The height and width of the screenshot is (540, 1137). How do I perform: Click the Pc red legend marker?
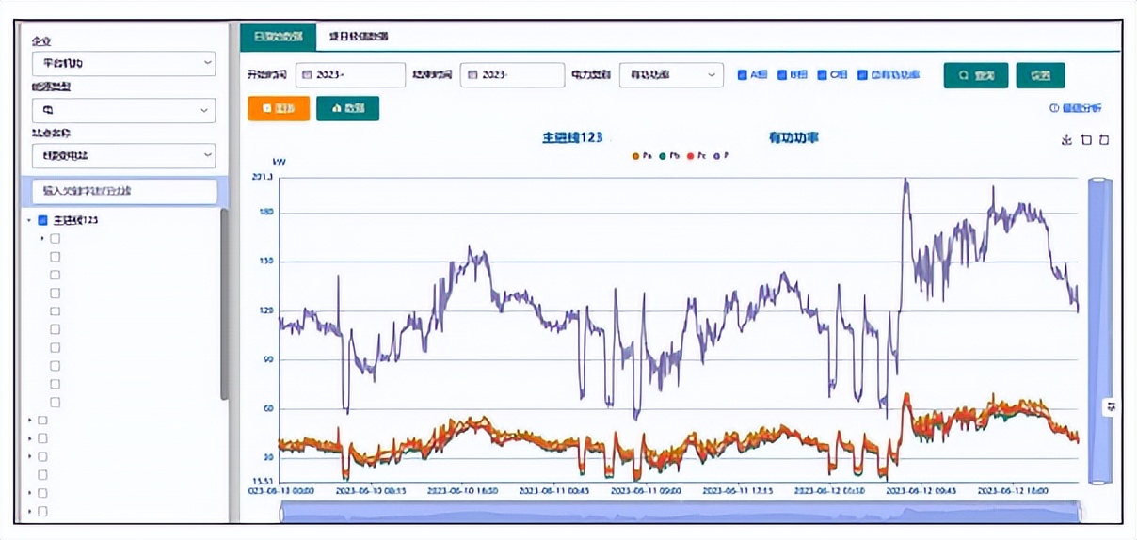[690, 156]
